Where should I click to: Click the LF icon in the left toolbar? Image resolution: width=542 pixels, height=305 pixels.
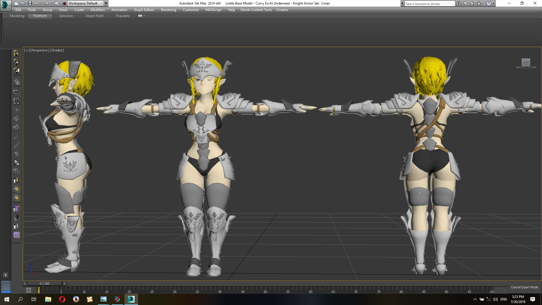(x=16, y=171)
